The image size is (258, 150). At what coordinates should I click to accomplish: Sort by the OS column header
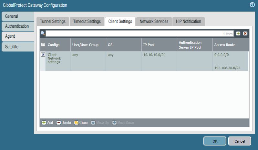(x=124, y=45)
